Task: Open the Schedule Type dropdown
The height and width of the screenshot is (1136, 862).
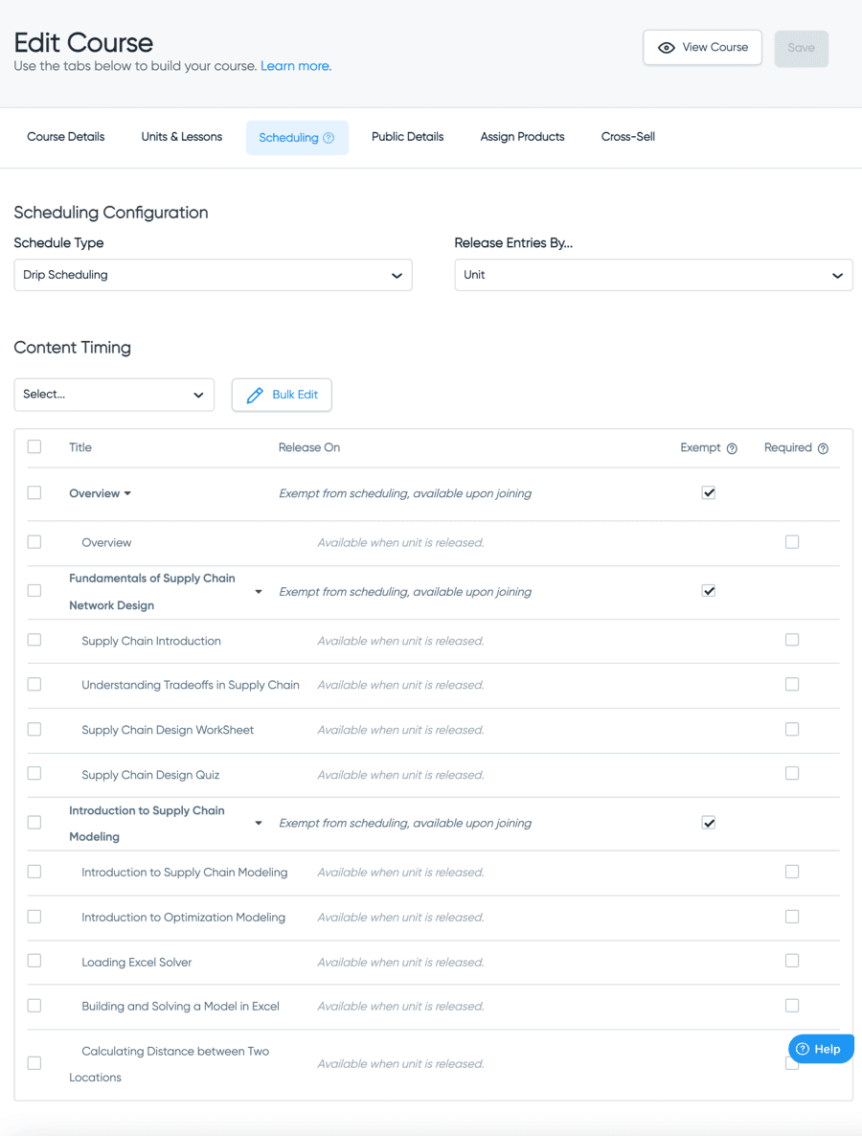Action: (x=213, y=275)
